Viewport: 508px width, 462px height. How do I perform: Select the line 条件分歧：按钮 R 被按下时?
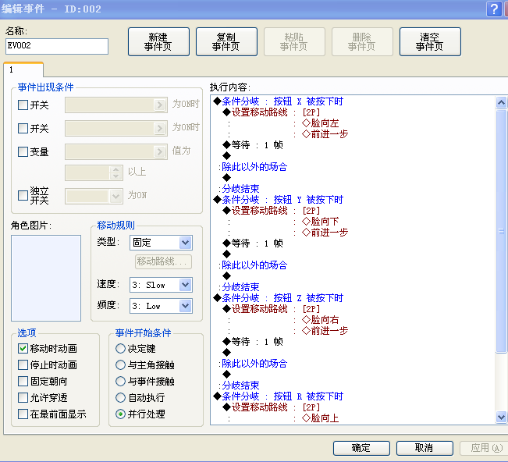coord(279,396)
